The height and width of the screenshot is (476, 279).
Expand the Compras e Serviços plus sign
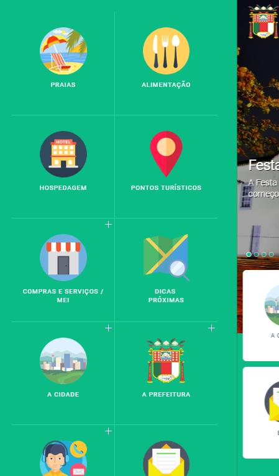click(109, 224)
